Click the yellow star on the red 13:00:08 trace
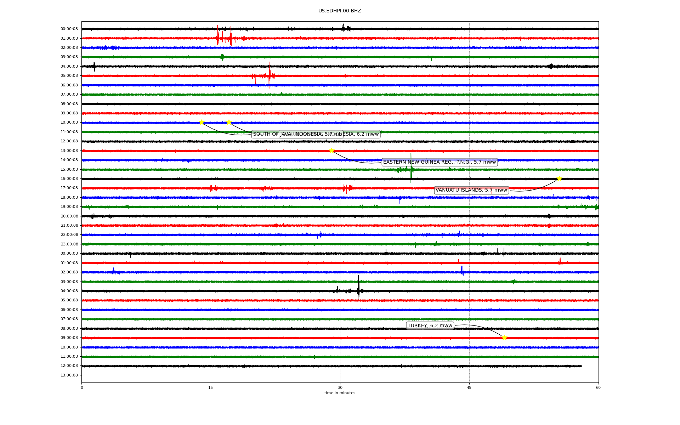Image resolution: width=680 pixels, height=425 pixels. coord(331,151)
